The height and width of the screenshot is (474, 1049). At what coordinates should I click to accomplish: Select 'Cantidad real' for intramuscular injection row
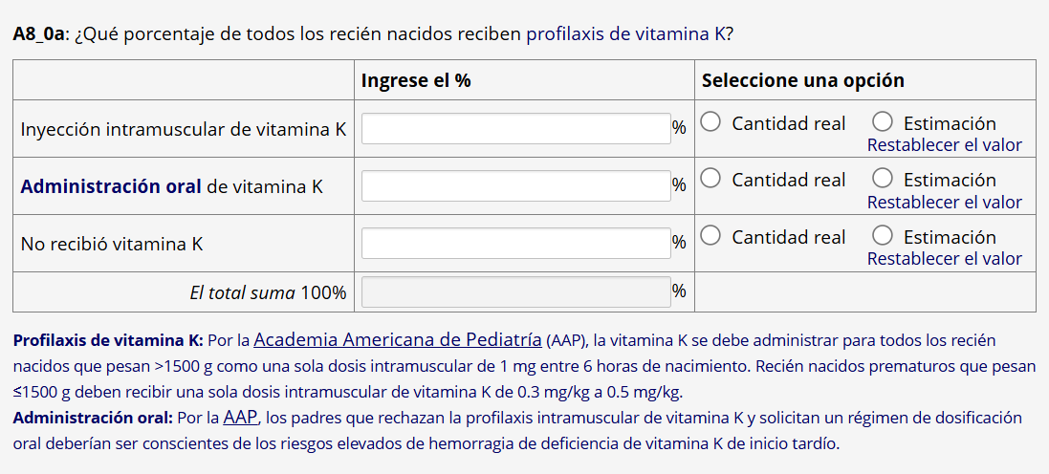[x=710, y=122]
